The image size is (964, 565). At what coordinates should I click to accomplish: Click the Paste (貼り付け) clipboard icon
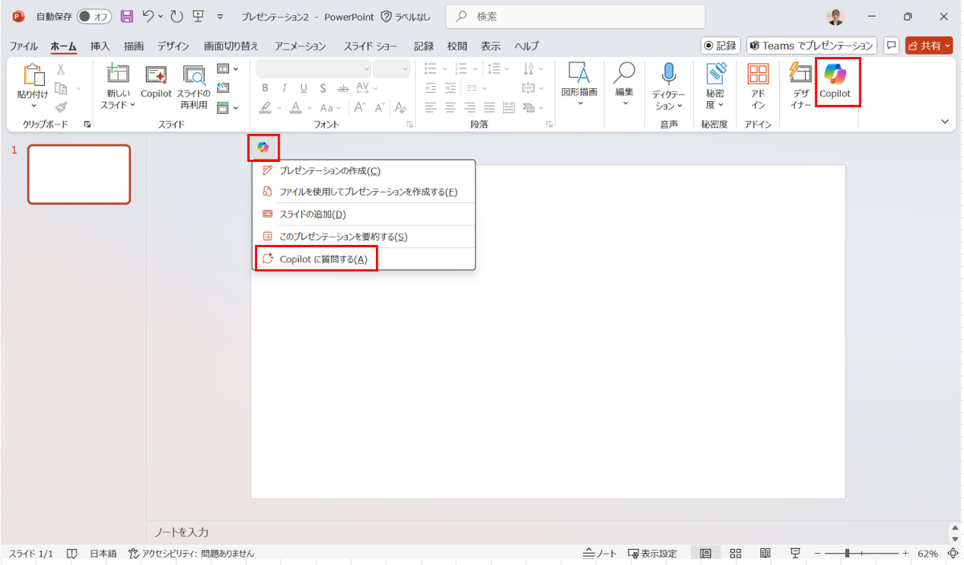33,75
